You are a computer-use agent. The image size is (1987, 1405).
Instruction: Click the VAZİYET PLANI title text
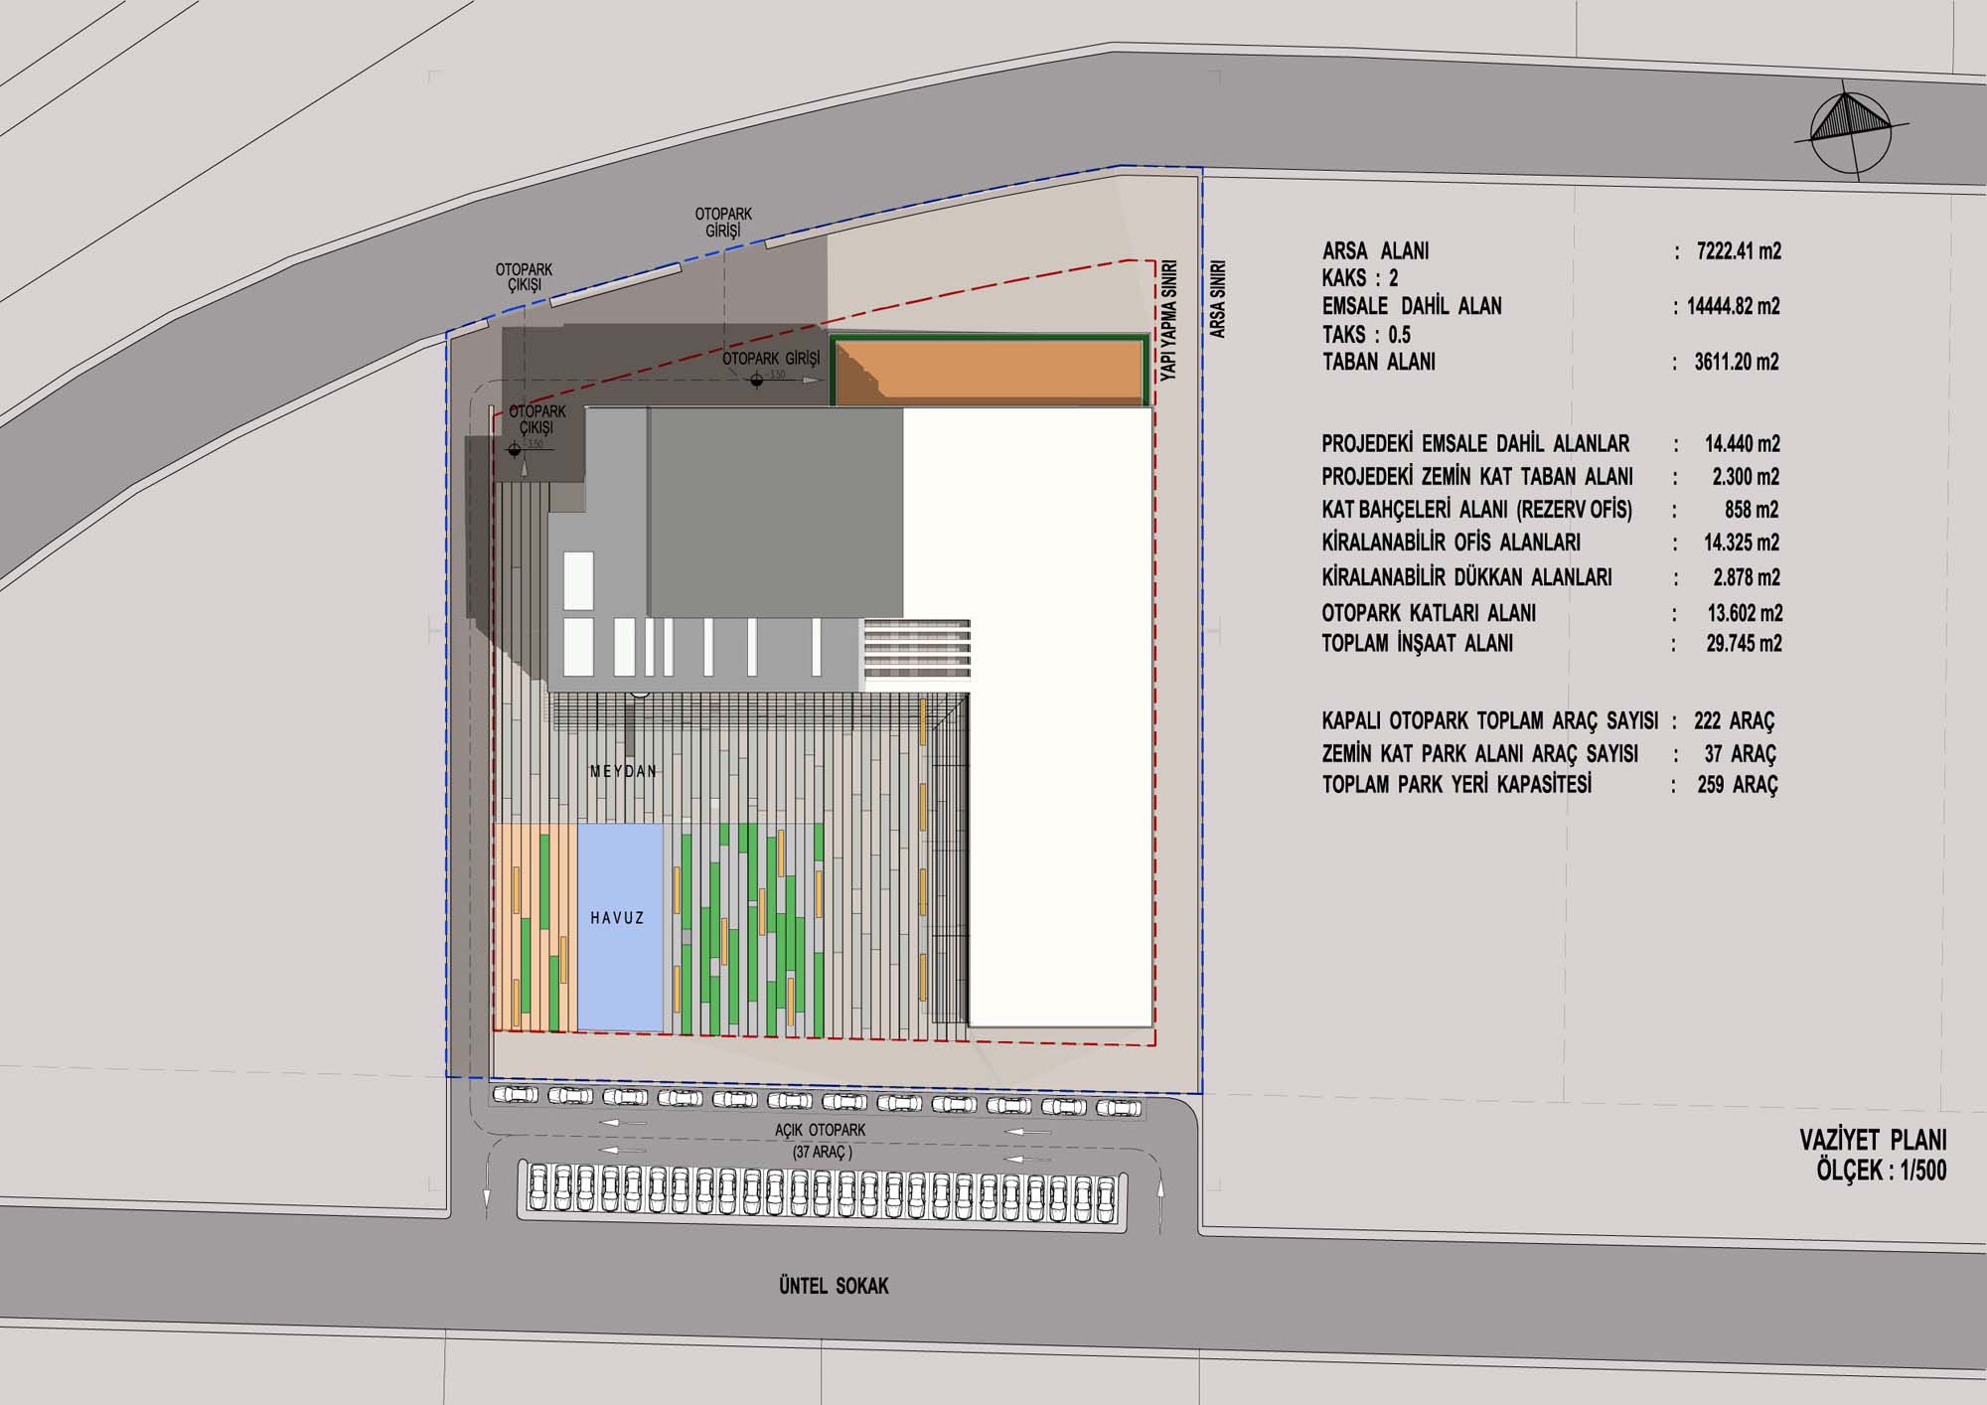tap(1873, 1140)
